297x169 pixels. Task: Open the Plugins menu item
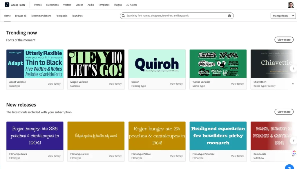[118, 5]
